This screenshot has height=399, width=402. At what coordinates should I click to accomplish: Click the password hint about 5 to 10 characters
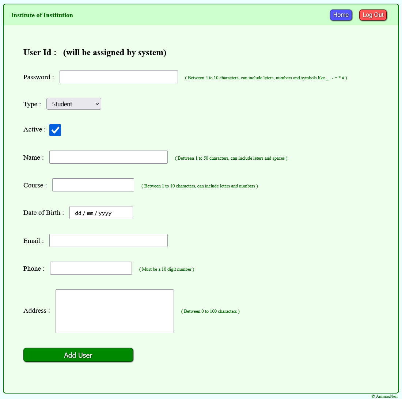[266, 78]
